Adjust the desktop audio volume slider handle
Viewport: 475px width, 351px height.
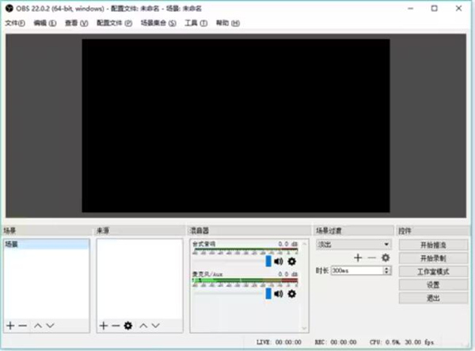pos(268,261)
